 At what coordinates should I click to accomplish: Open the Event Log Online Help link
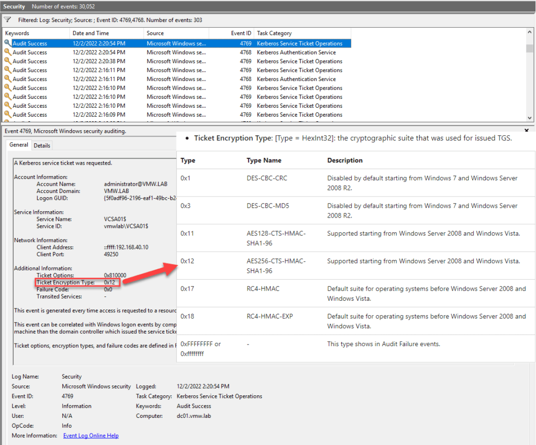(x=91, y=436)
